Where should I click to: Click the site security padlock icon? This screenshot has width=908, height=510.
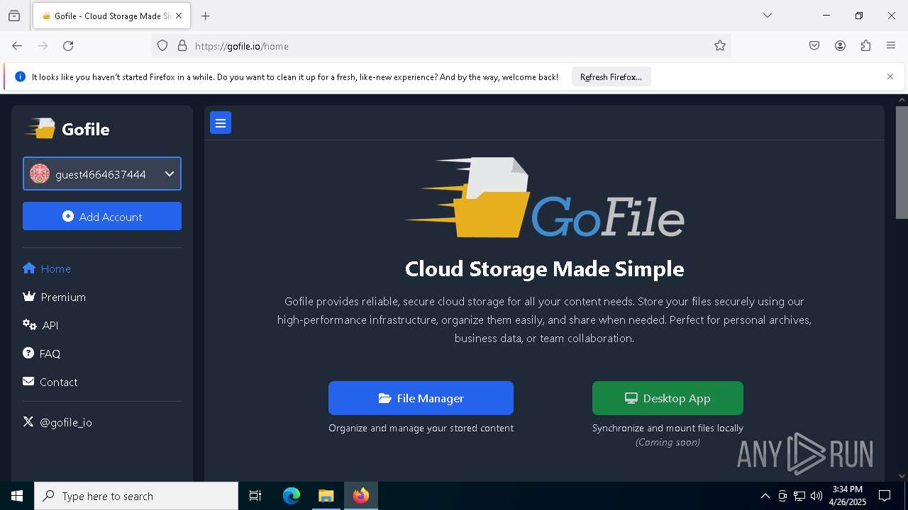pyautogui.click(x=182, y=46)
